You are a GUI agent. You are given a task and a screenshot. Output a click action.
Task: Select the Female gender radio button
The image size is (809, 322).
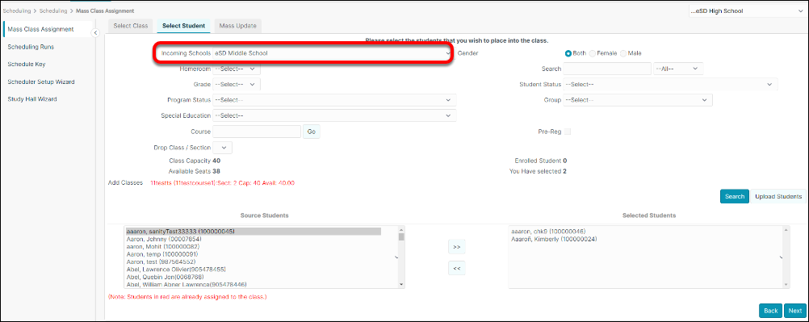[x=593, y=53]
